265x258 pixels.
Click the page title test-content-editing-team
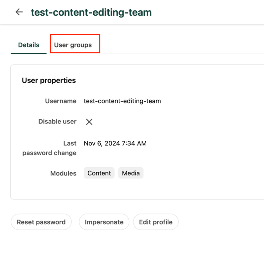91,13
